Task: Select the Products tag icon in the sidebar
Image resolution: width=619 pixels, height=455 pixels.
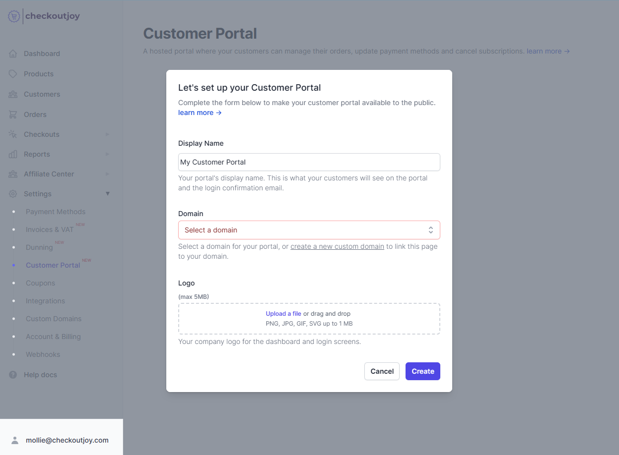Action: click(x=14, y=73)
